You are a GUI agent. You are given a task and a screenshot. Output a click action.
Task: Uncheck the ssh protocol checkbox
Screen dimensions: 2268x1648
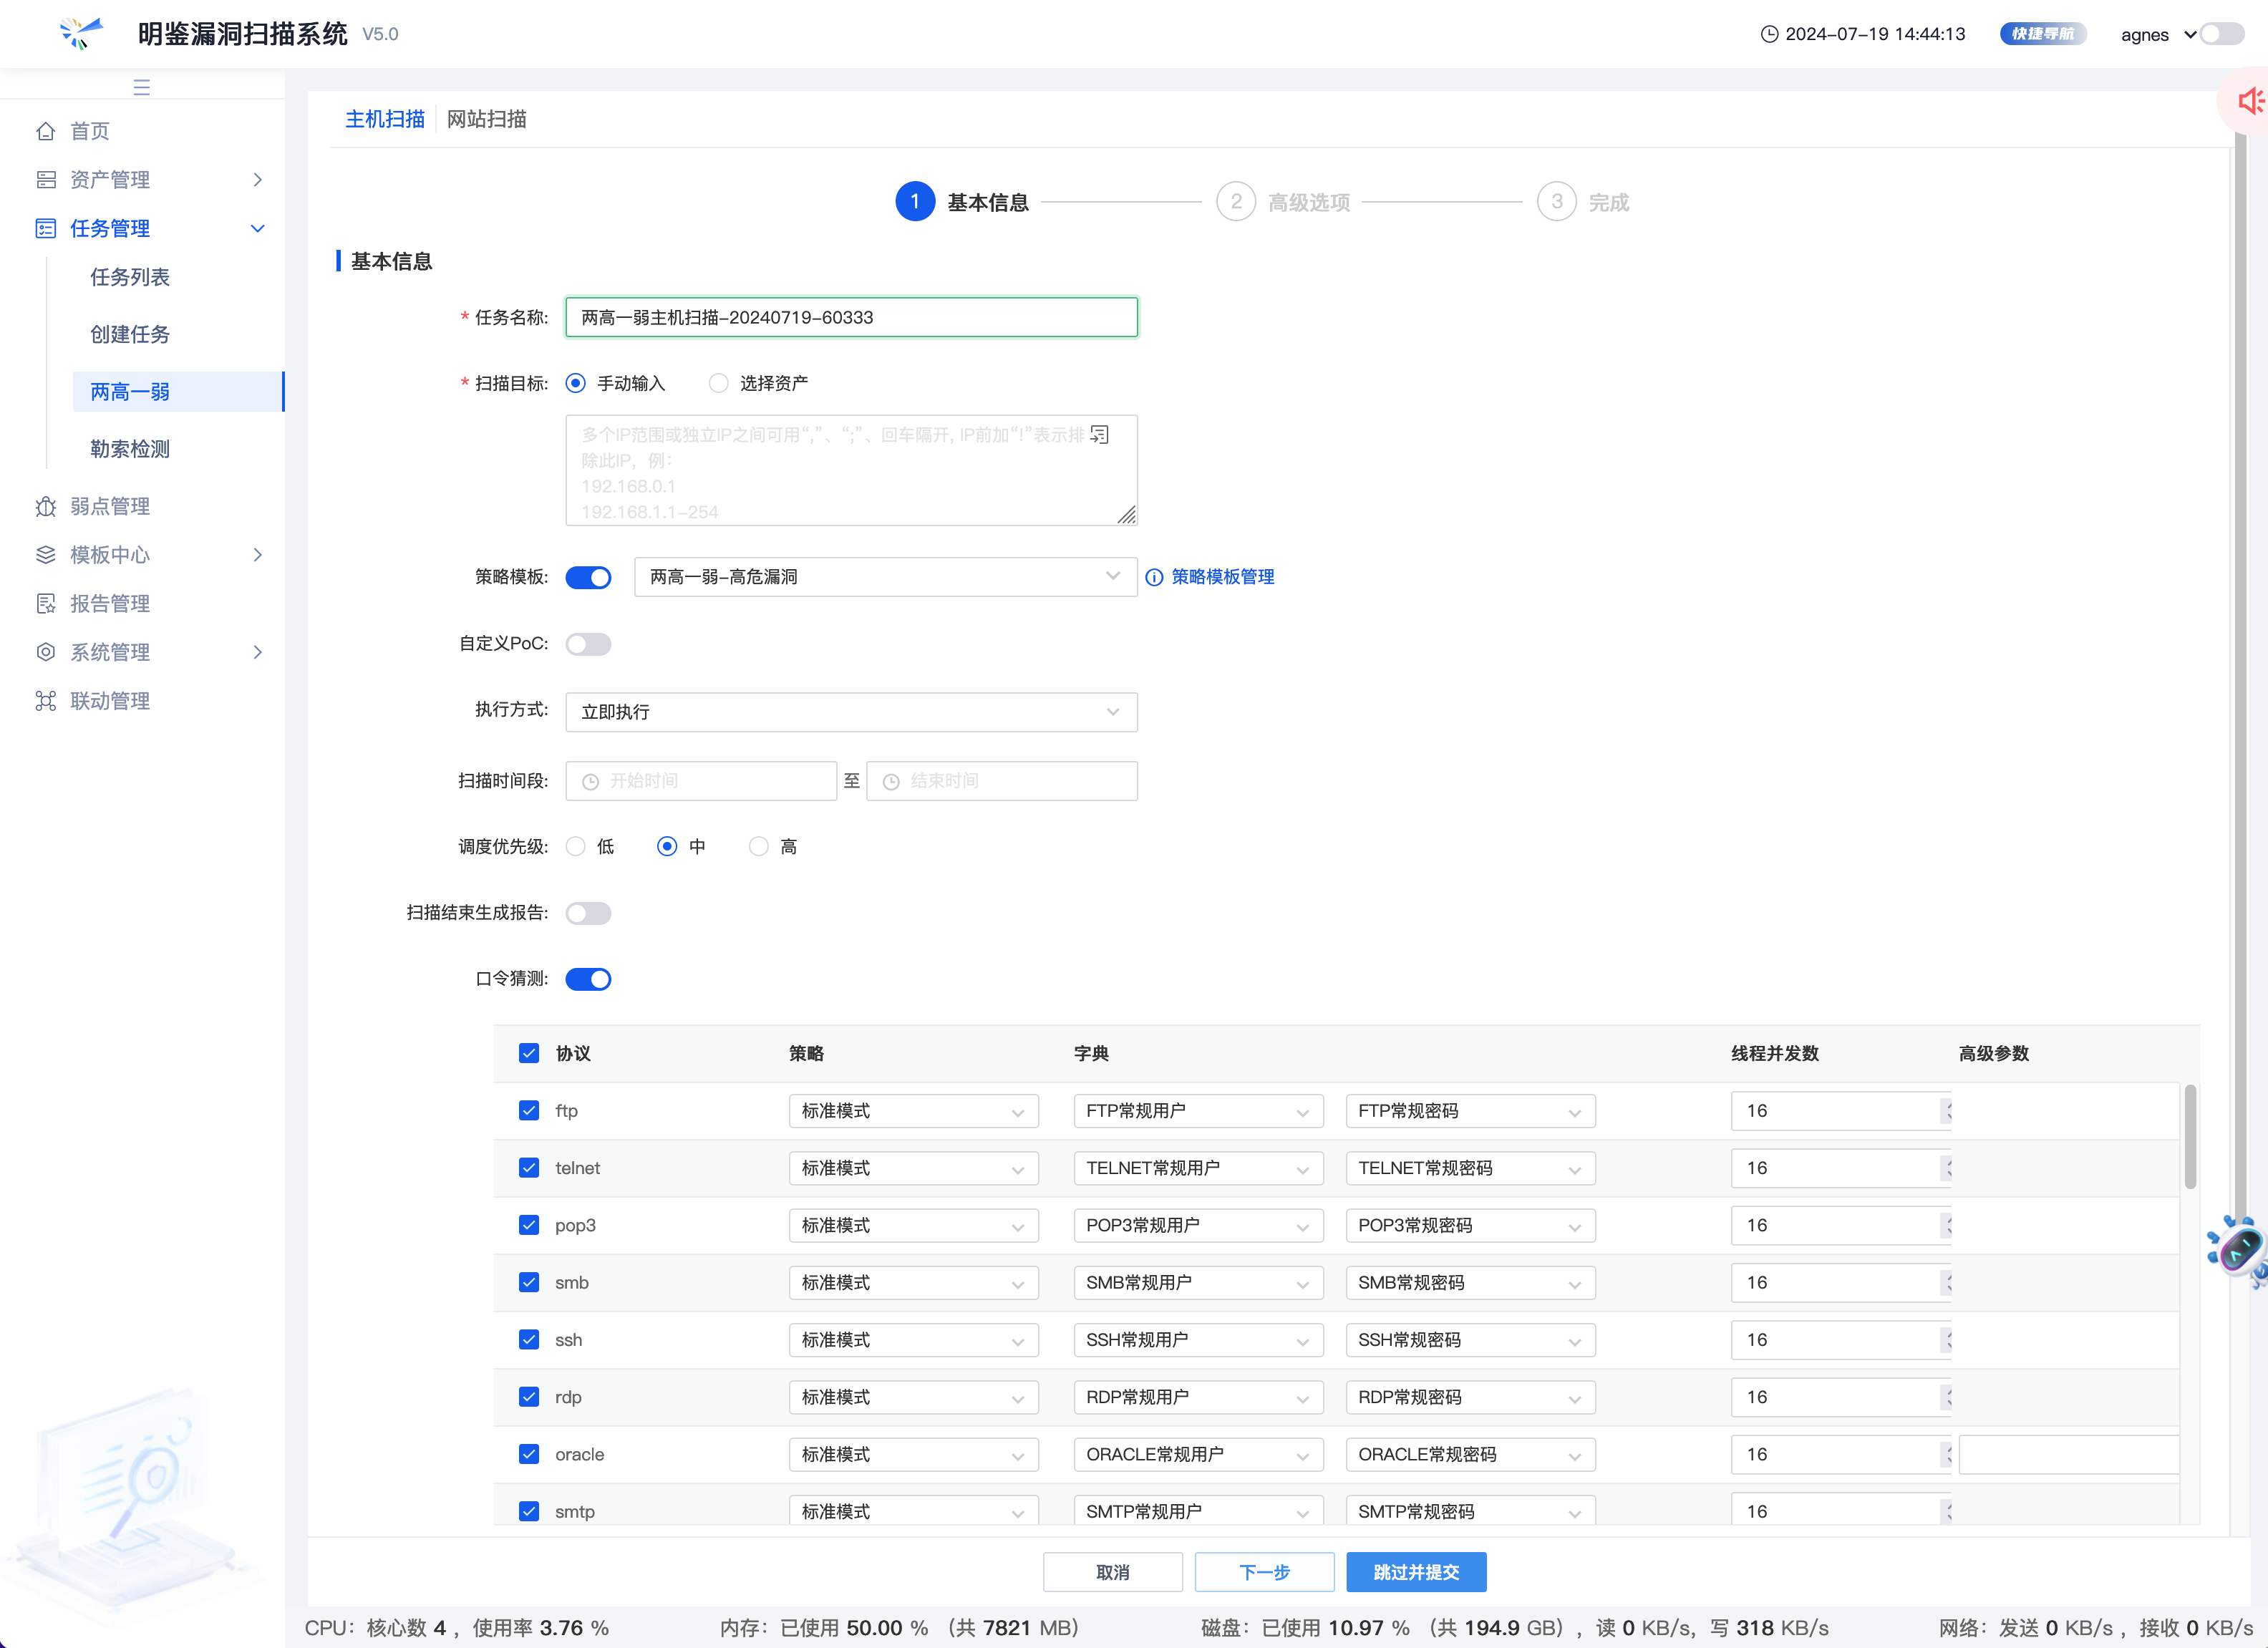pos(529,1340)
